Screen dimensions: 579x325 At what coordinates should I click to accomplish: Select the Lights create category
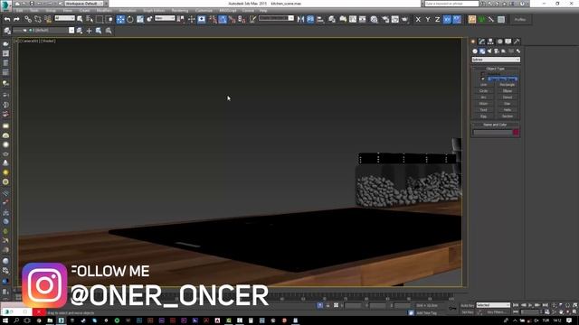[x=489, y=51]
